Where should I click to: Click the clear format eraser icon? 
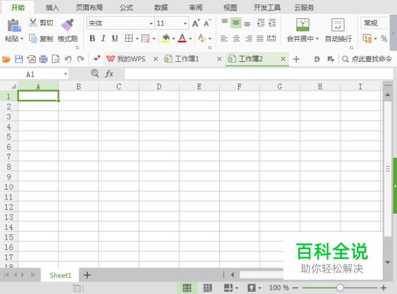(202, 38)
